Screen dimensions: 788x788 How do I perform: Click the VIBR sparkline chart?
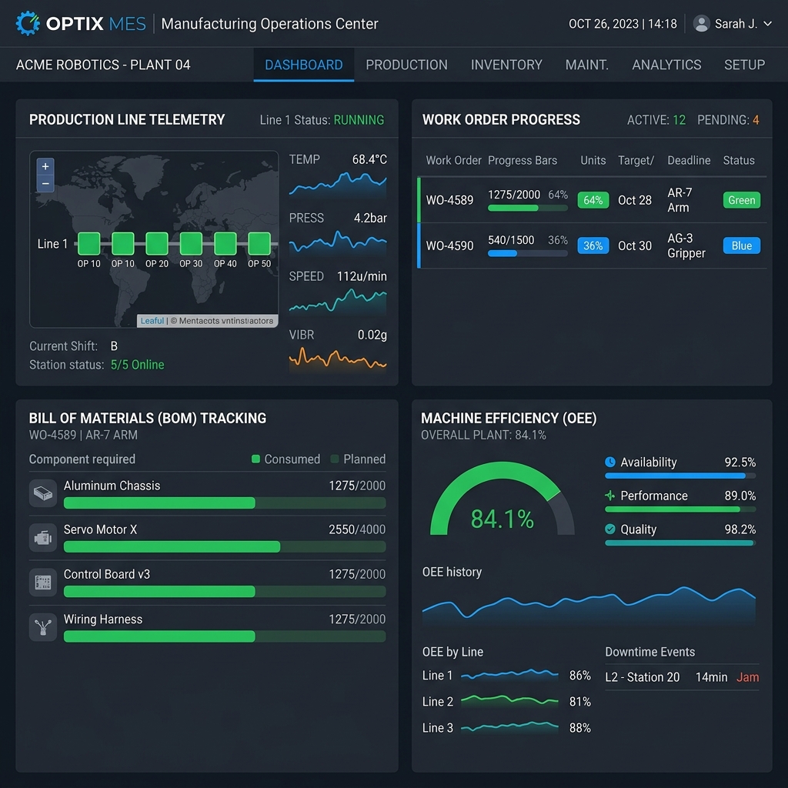tap(338, 359)
